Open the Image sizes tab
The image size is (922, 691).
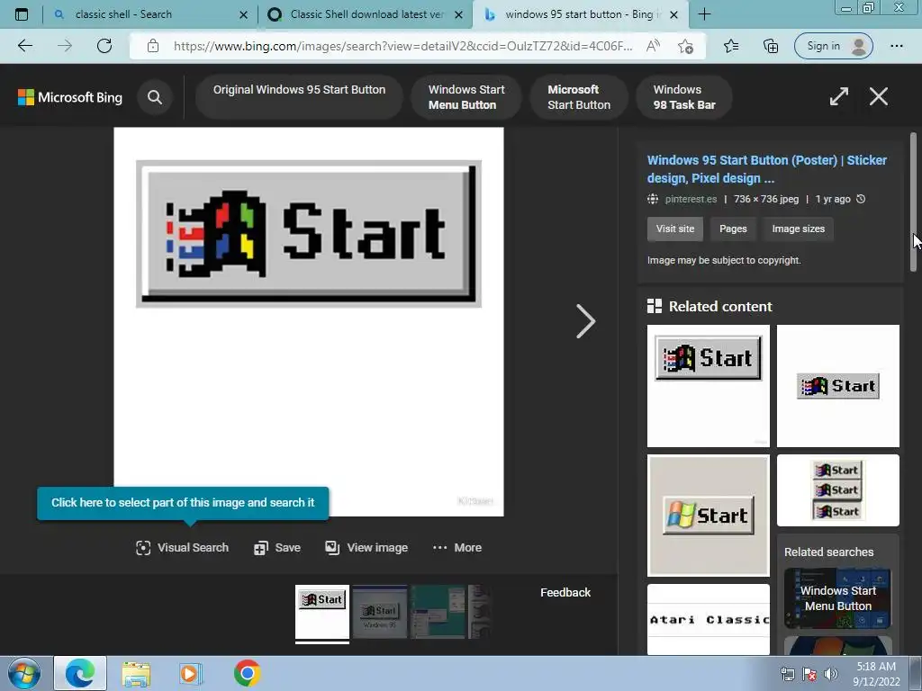click(798, 229)
